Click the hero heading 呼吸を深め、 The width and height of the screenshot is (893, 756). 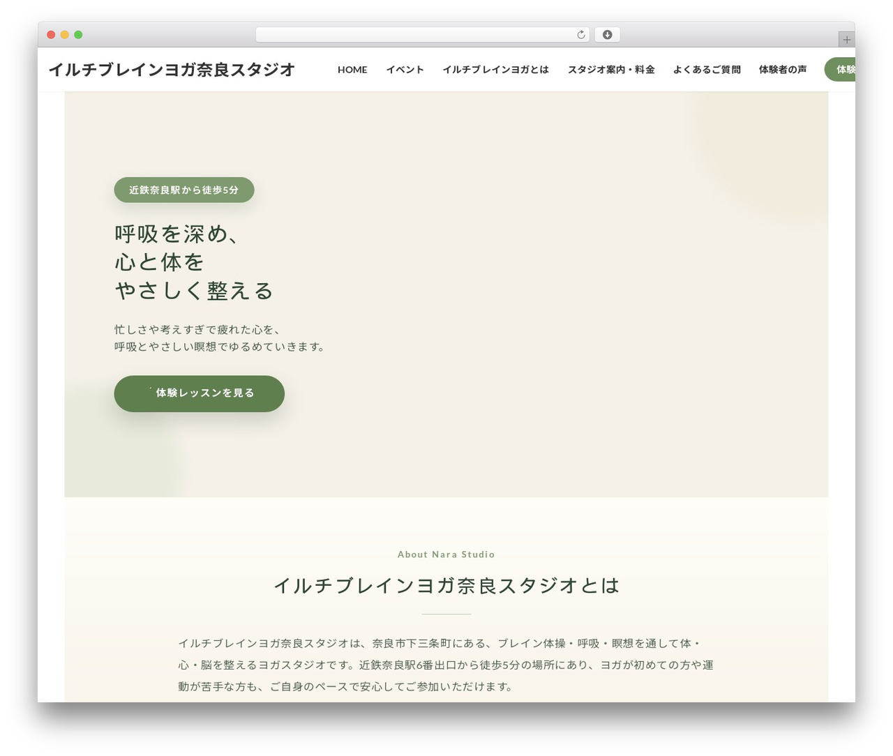[177, 234]
